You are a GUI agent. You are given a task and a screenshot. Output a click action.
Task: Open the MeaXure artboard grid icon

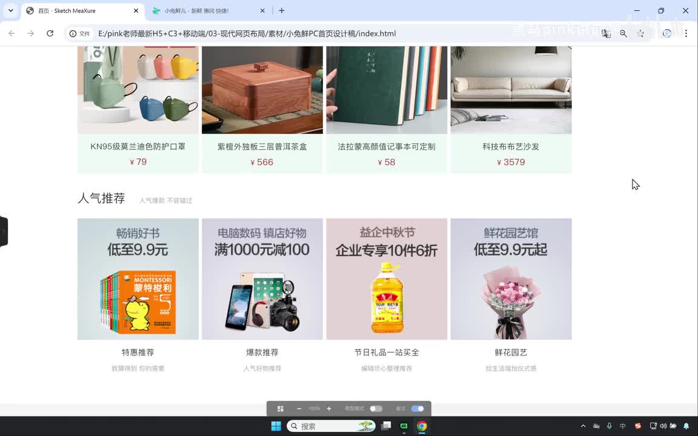[281, 408]
